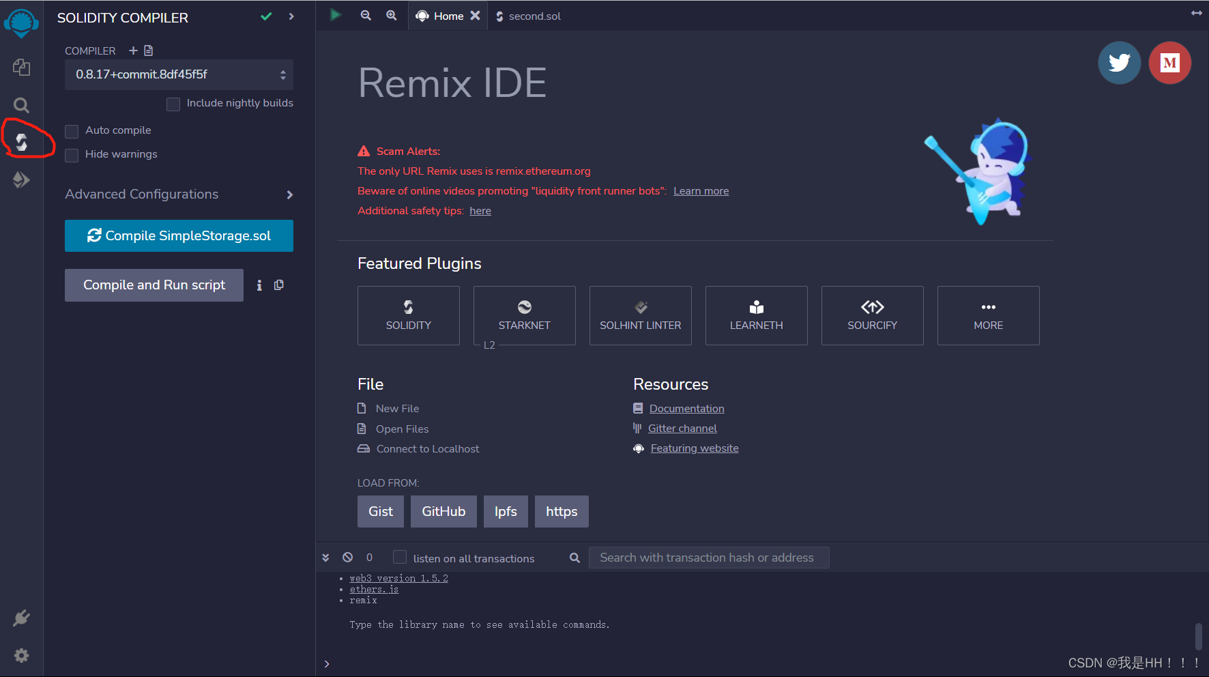The height and width of the screenshot is (677, 1209).
Task: Open the Search in files sidebar icon
Action: click(x=21, y=105)
